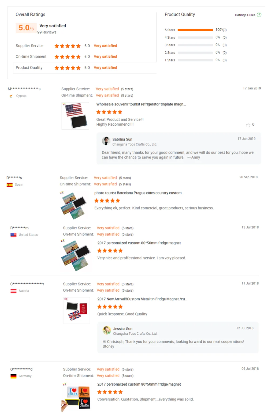Select the On-time Shipment rating row
This screenshot has width=268, height=418.
tap(85, 57)
